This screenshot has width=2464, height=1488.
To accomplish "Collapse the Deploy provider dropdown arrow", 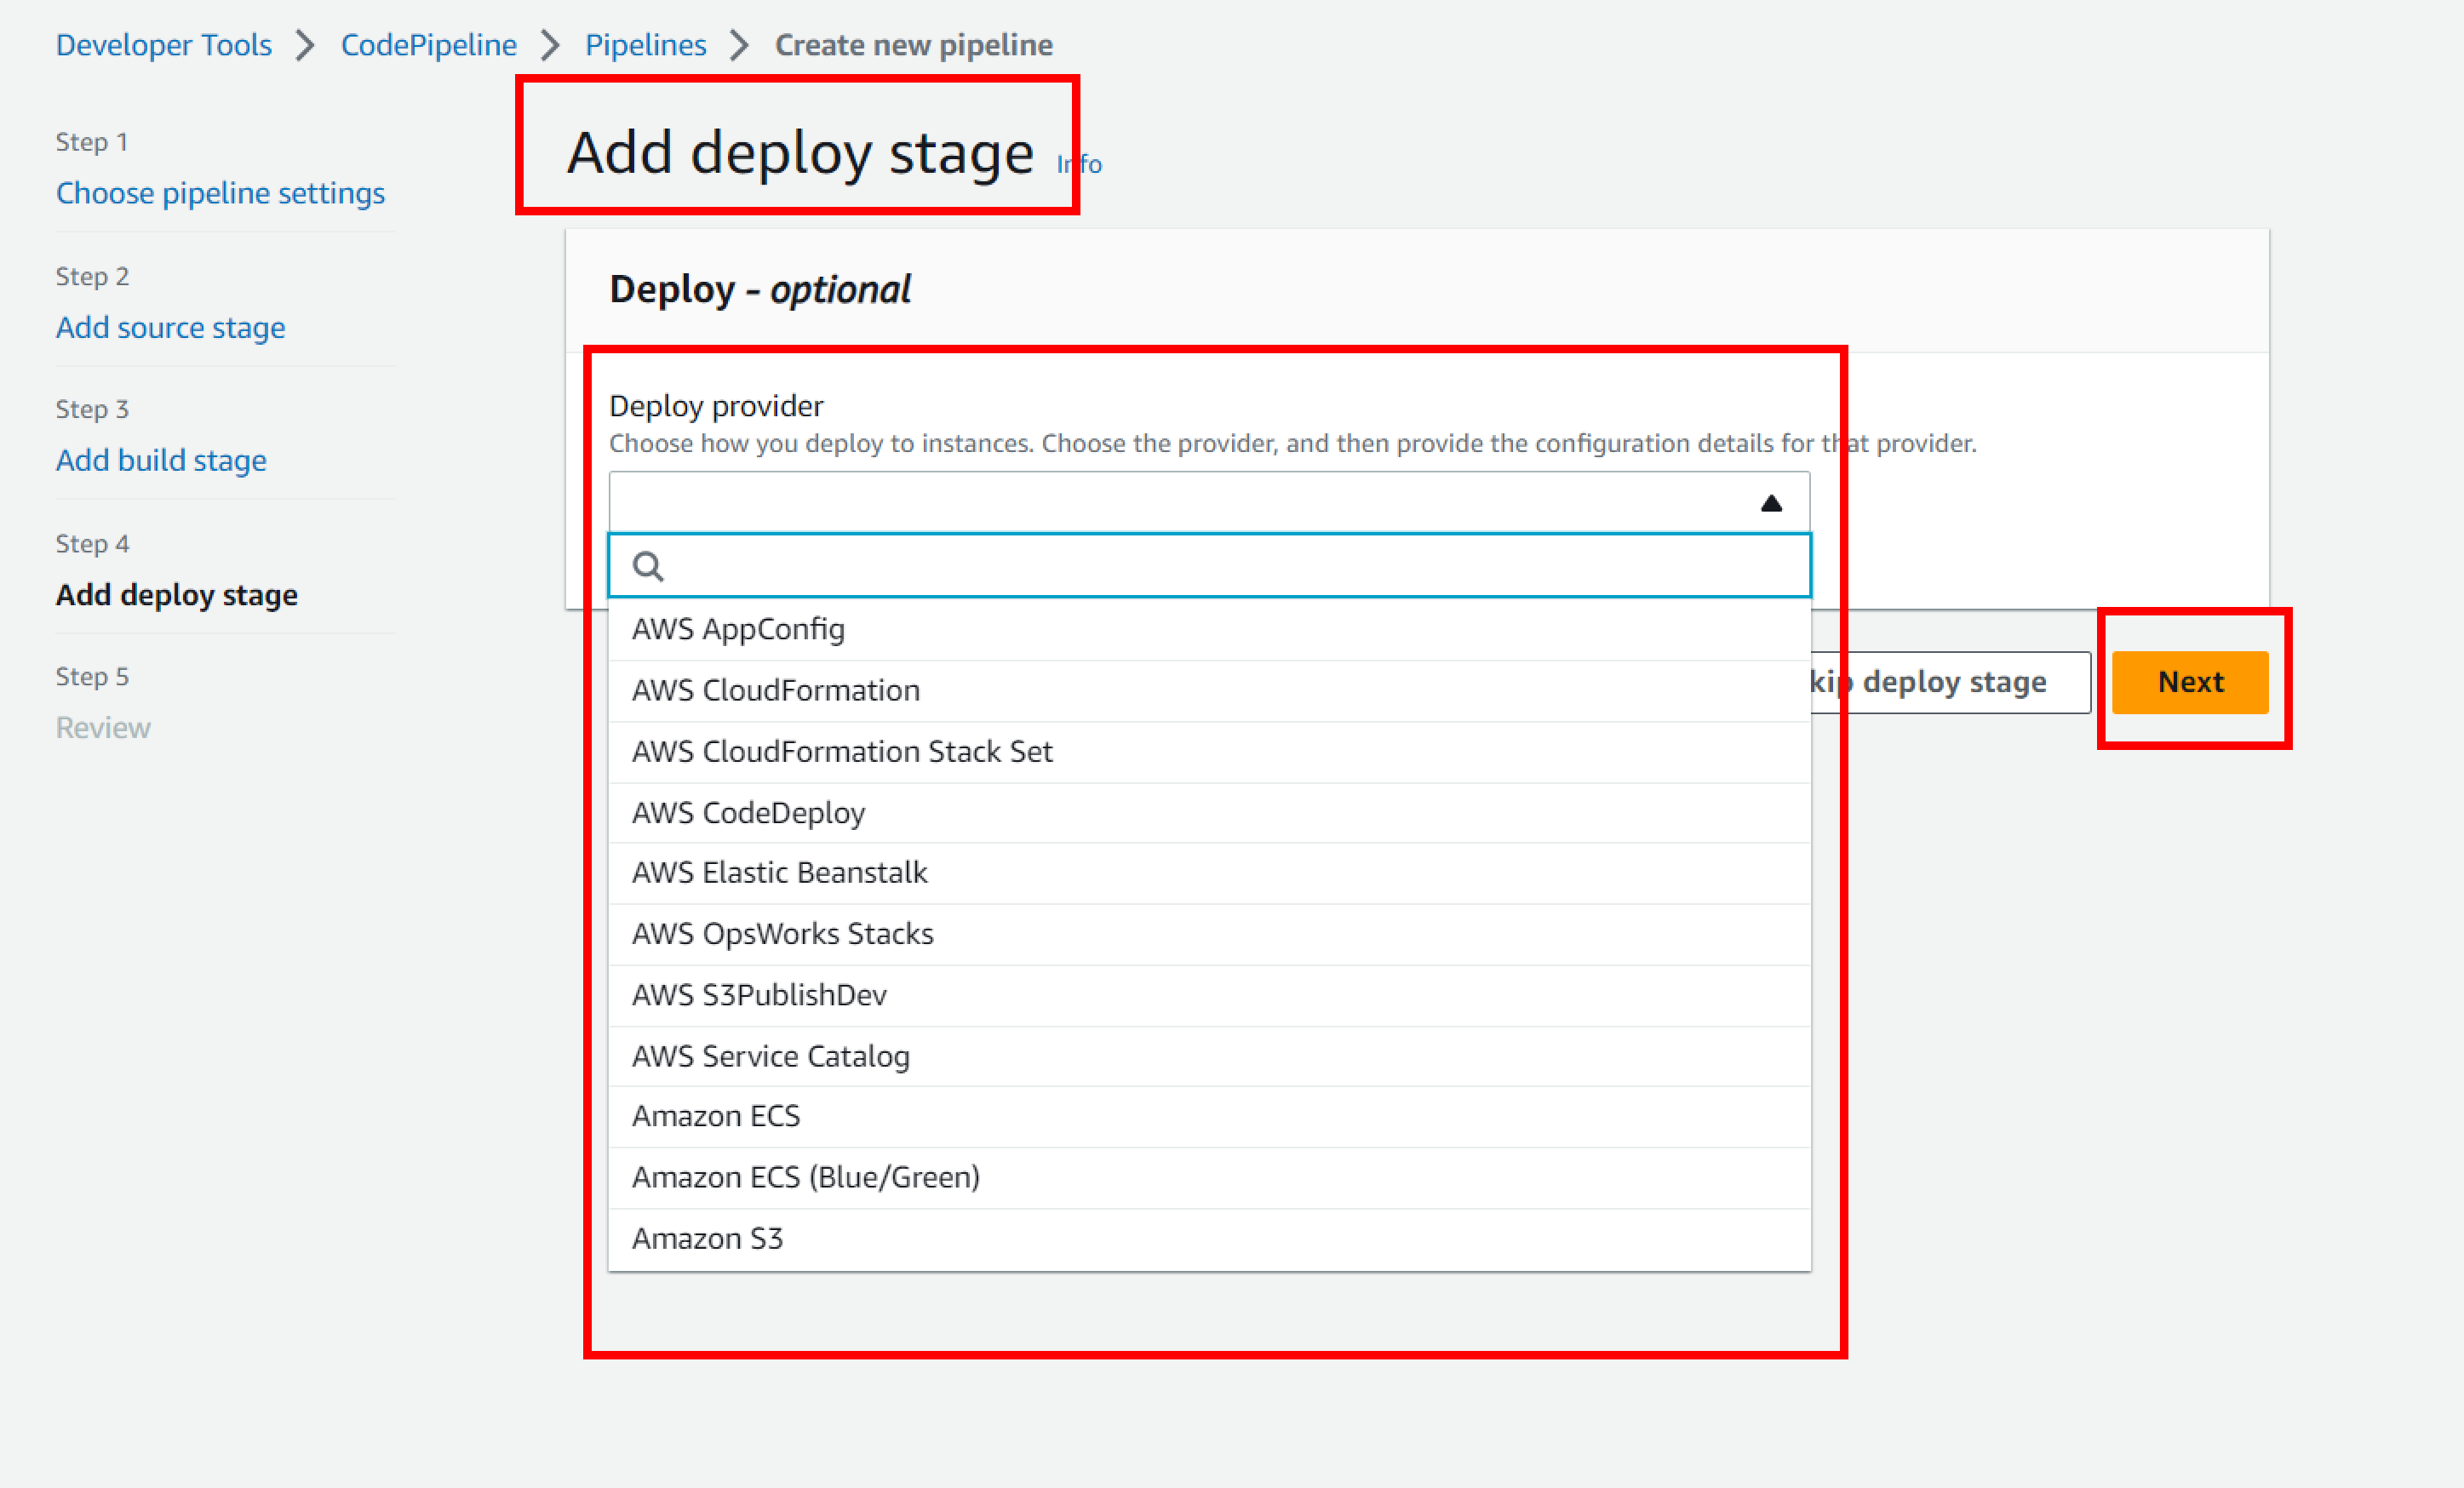I will point(1771,503).
